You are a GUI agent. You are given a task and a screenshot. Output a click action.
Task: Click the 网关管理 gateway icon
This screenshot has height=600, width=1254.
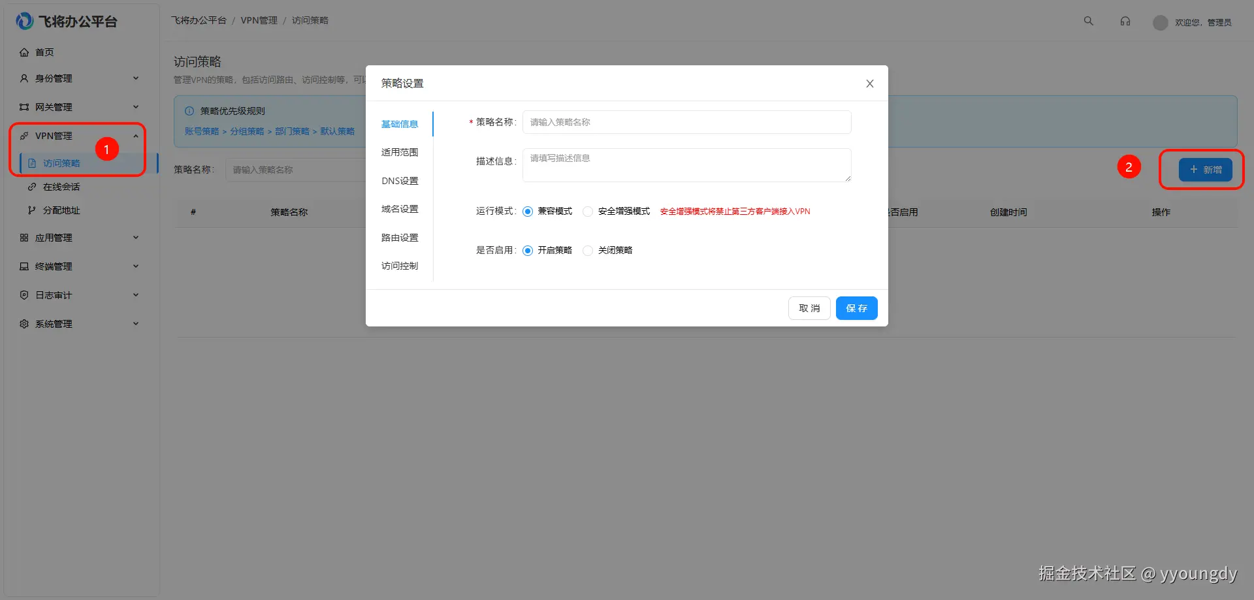[x=24, y=107]
